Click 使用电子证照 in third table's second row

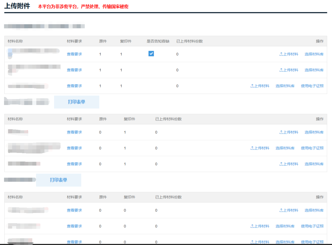point(312,226)
